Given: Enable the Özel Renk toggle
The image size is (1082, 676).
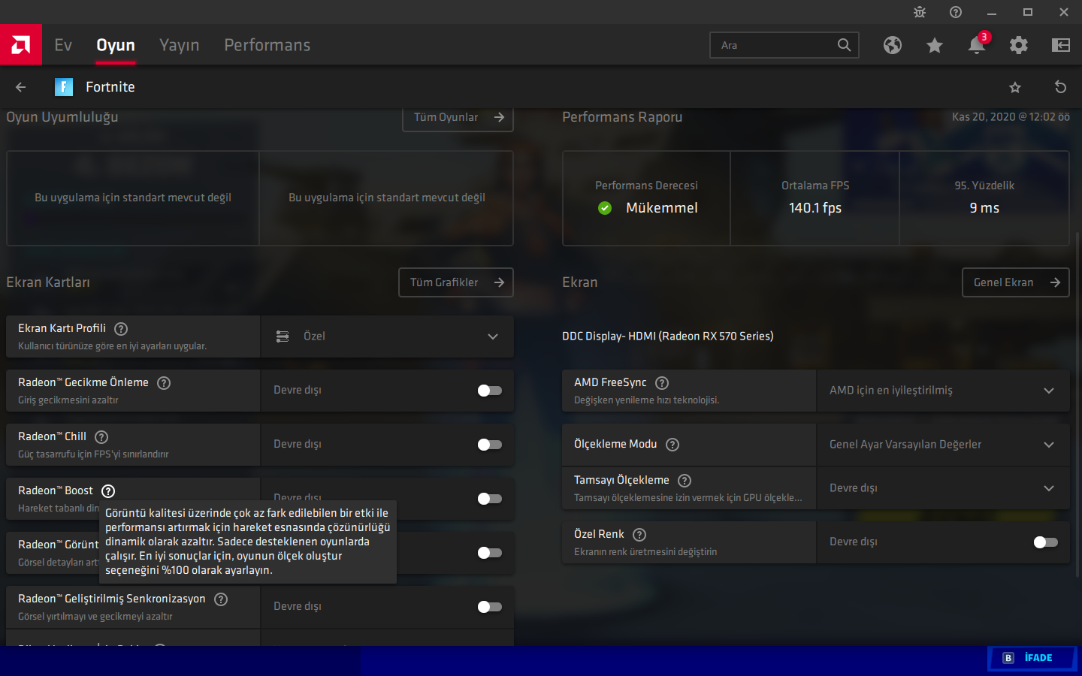Looking at the screenshot, I should [1046, 542].
